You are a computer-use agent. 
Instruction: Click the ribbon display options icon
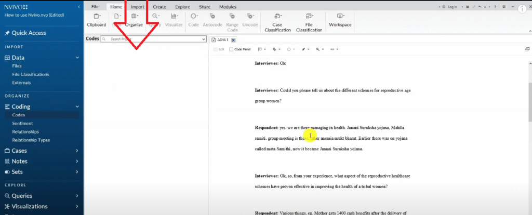504,7
